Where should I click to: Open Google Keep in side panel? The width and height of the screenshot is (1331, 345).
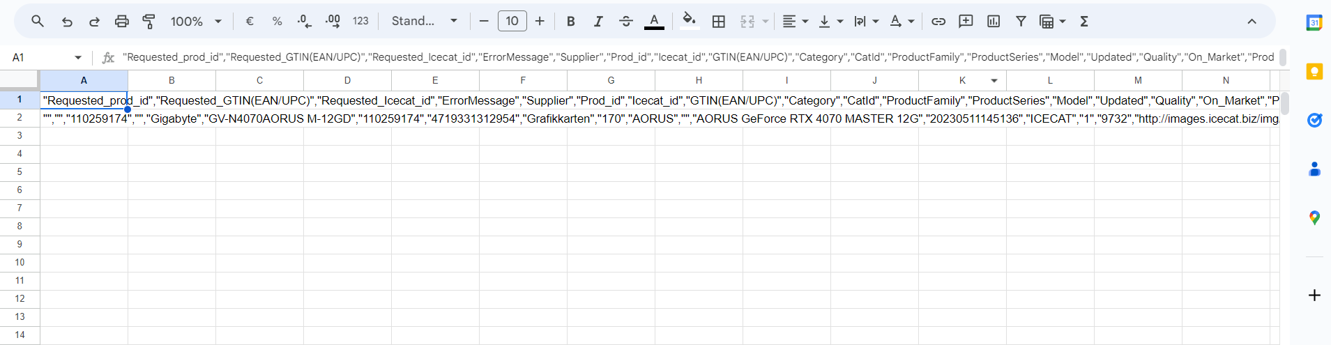click(1314, 71)
